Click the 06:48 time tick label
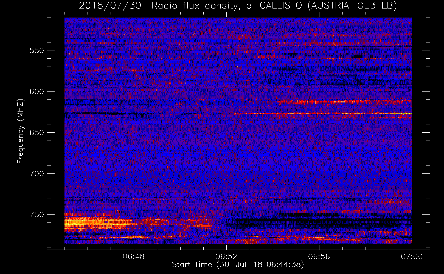Screen dimensions: 444x274 tap(134, 257)
